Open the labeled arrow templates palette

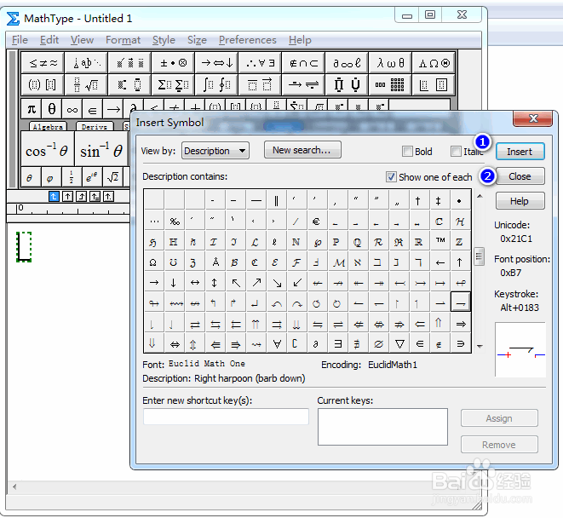[x=303, y=85]
